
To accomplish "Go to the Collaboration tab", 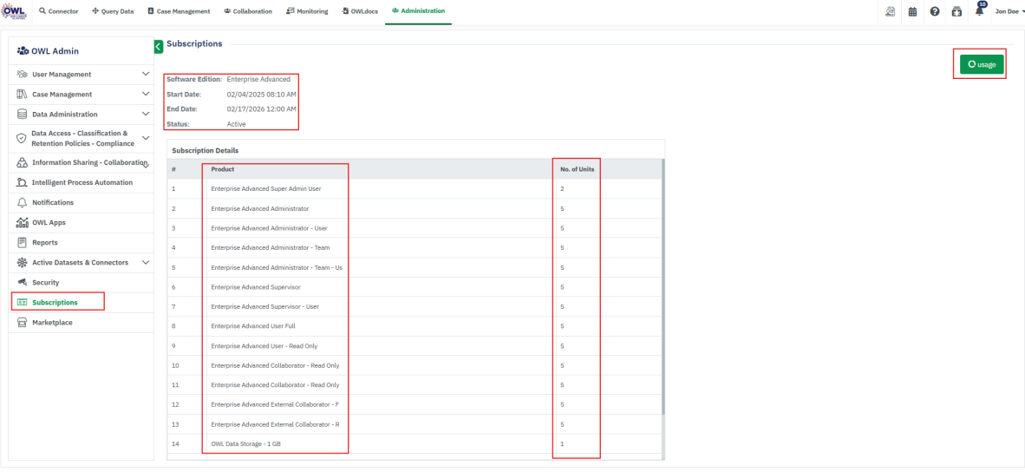I will (x=248, y=11).
